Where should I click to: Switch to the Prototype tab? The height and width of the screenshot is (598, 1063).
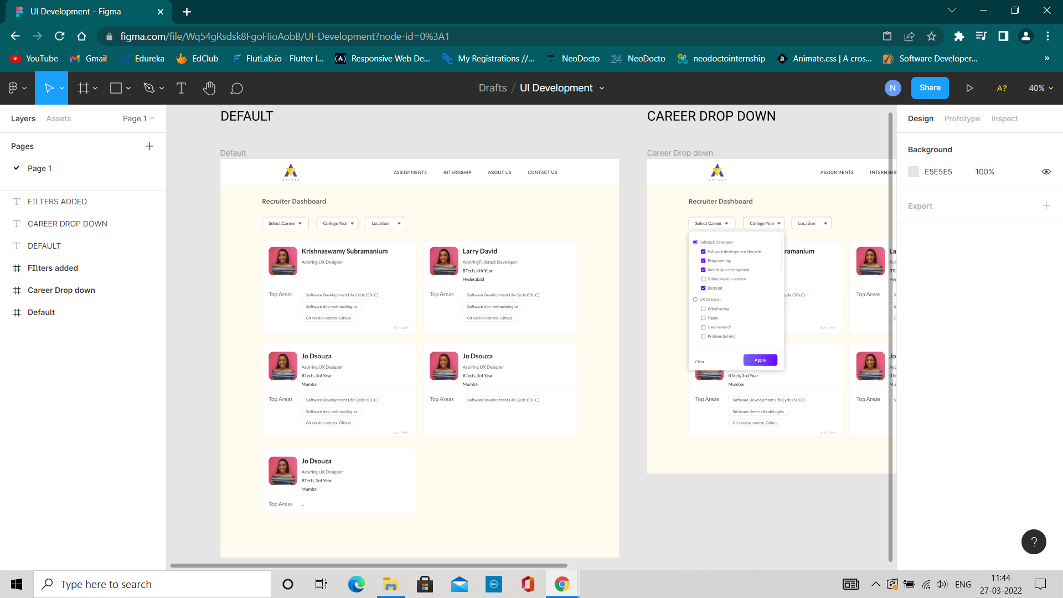point(962,118)
